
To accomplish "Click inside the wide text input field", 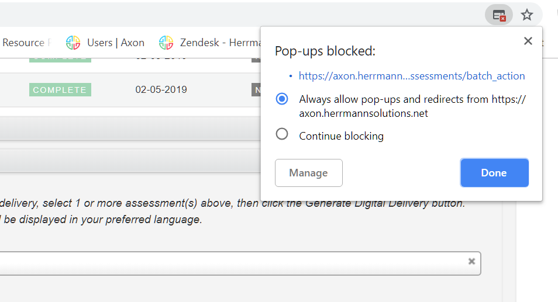I will pos(234,263).
